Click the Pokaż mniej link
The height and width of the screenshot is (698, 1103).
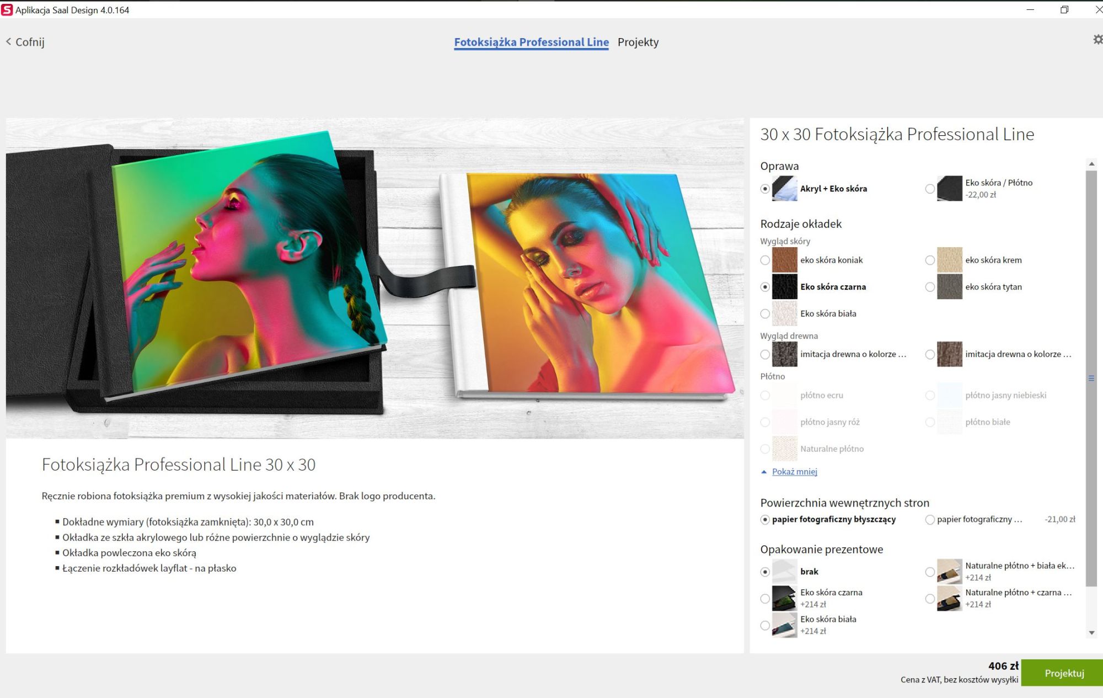[795, 472]
